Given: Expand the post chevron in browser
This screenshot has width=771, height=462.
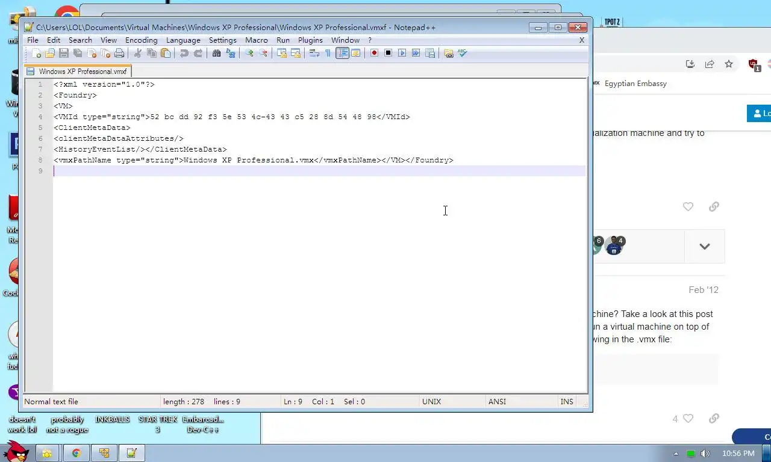Looking at the screenshot, I should tap(704, 246).
